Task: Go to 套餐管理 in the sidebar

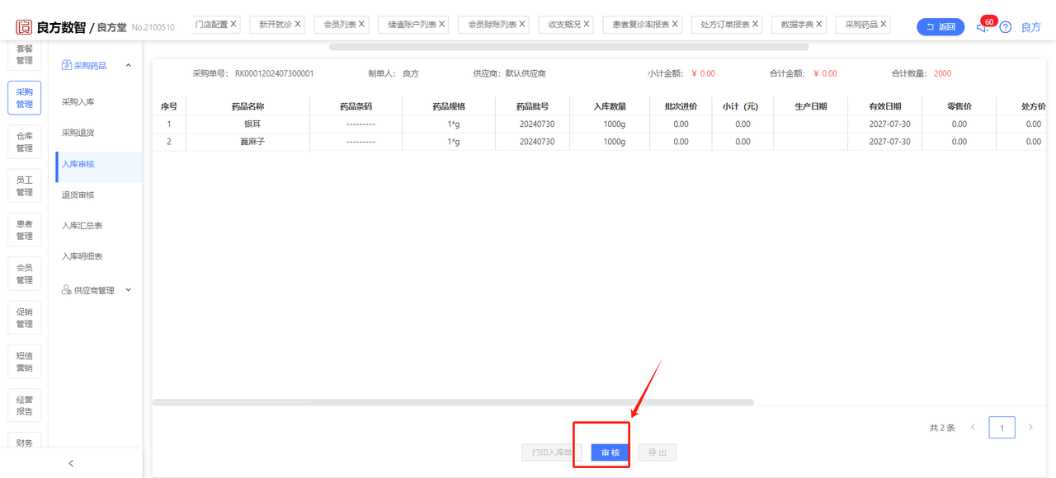Action: pos(25,54)
